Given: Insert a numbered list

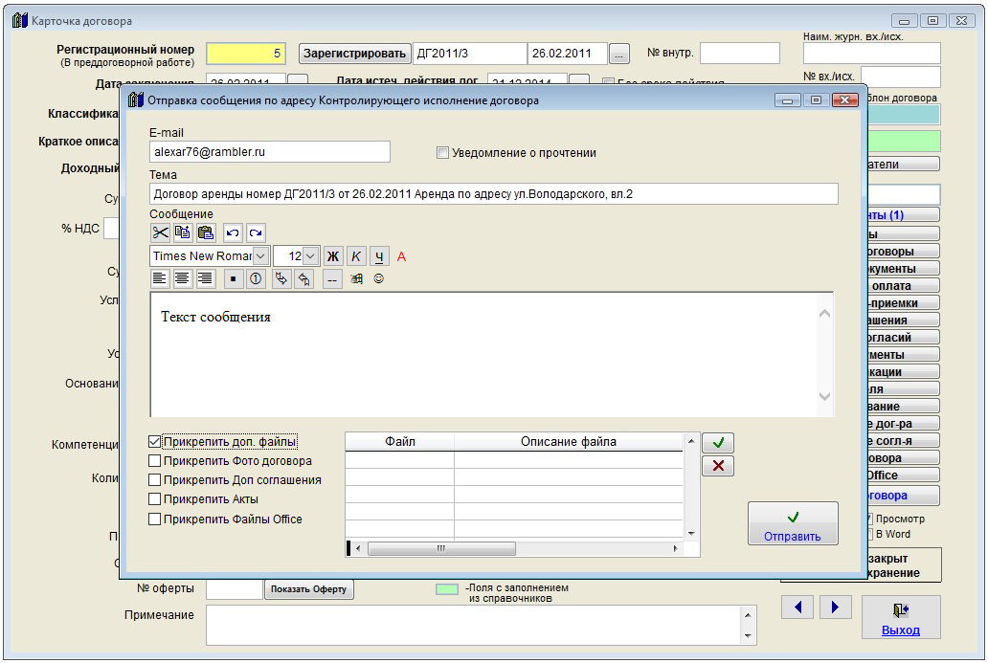Looking at the screenshot, I should (256, 279).
